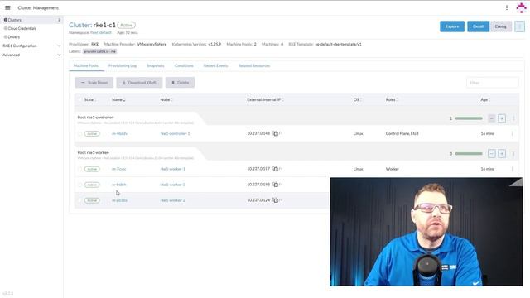This screenshot has width=530, height=298.
Task: Open machine name link in rke1-worker-2 row
Action: pyautogui.click(x=119, y=200)
